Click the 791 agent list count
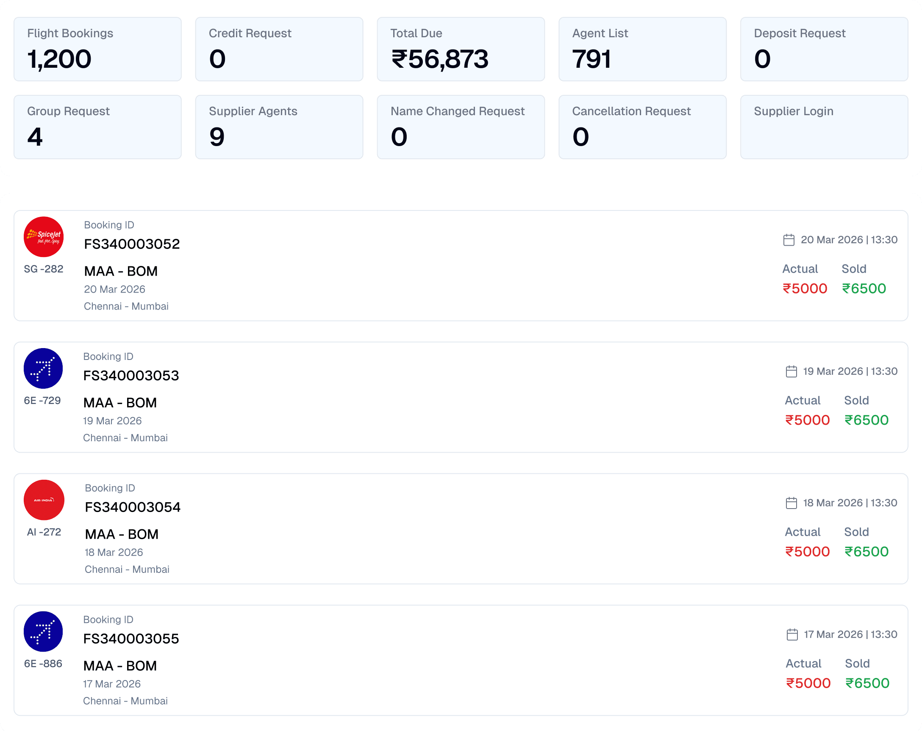This screenshot has height=733, width=922. coord(592,59)
